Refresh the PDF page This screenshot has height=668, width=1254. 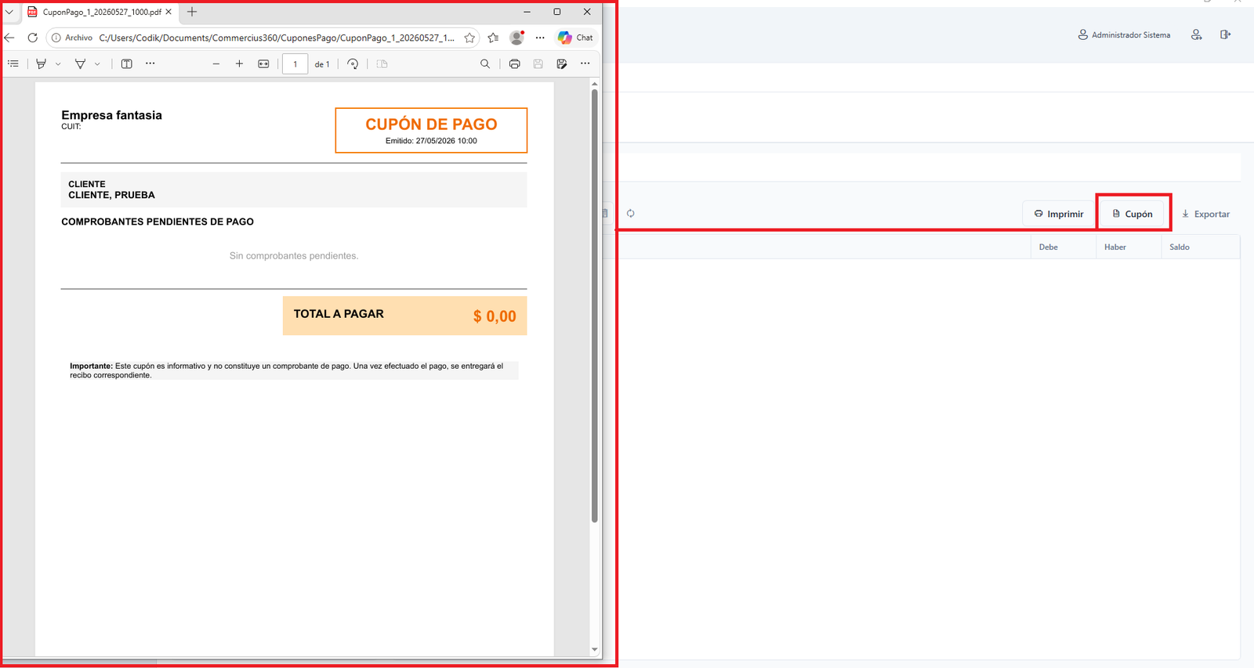pos(33,38)
